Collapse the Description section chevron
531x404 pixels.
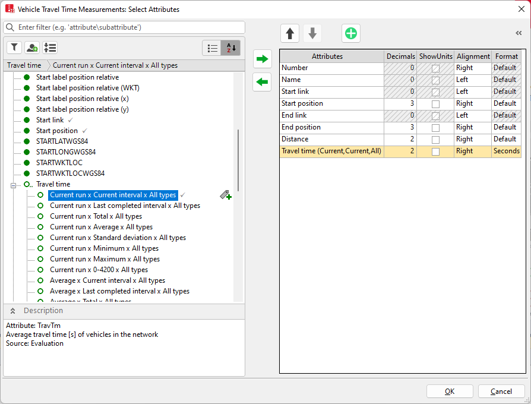12,311
